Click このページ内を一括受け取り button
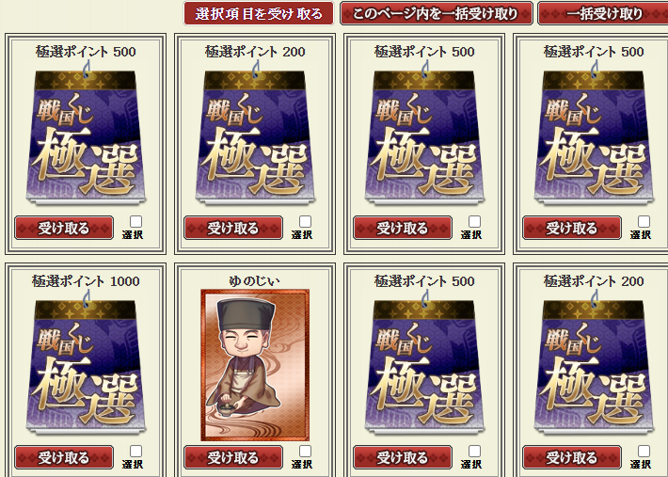This screenshot has height=477, width=668. coord(437,13)
